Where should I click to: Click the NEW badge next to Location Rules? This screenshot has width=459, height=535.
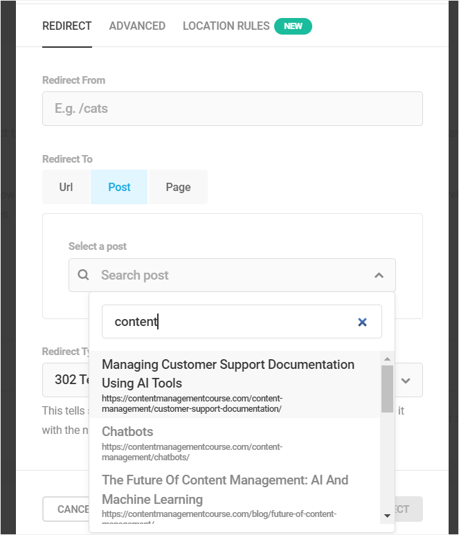coord(293,26)
